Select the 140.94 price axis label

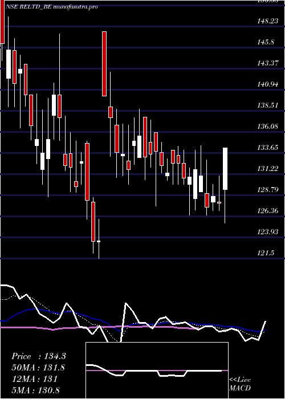pyautogui.click(x=268, y=84)
